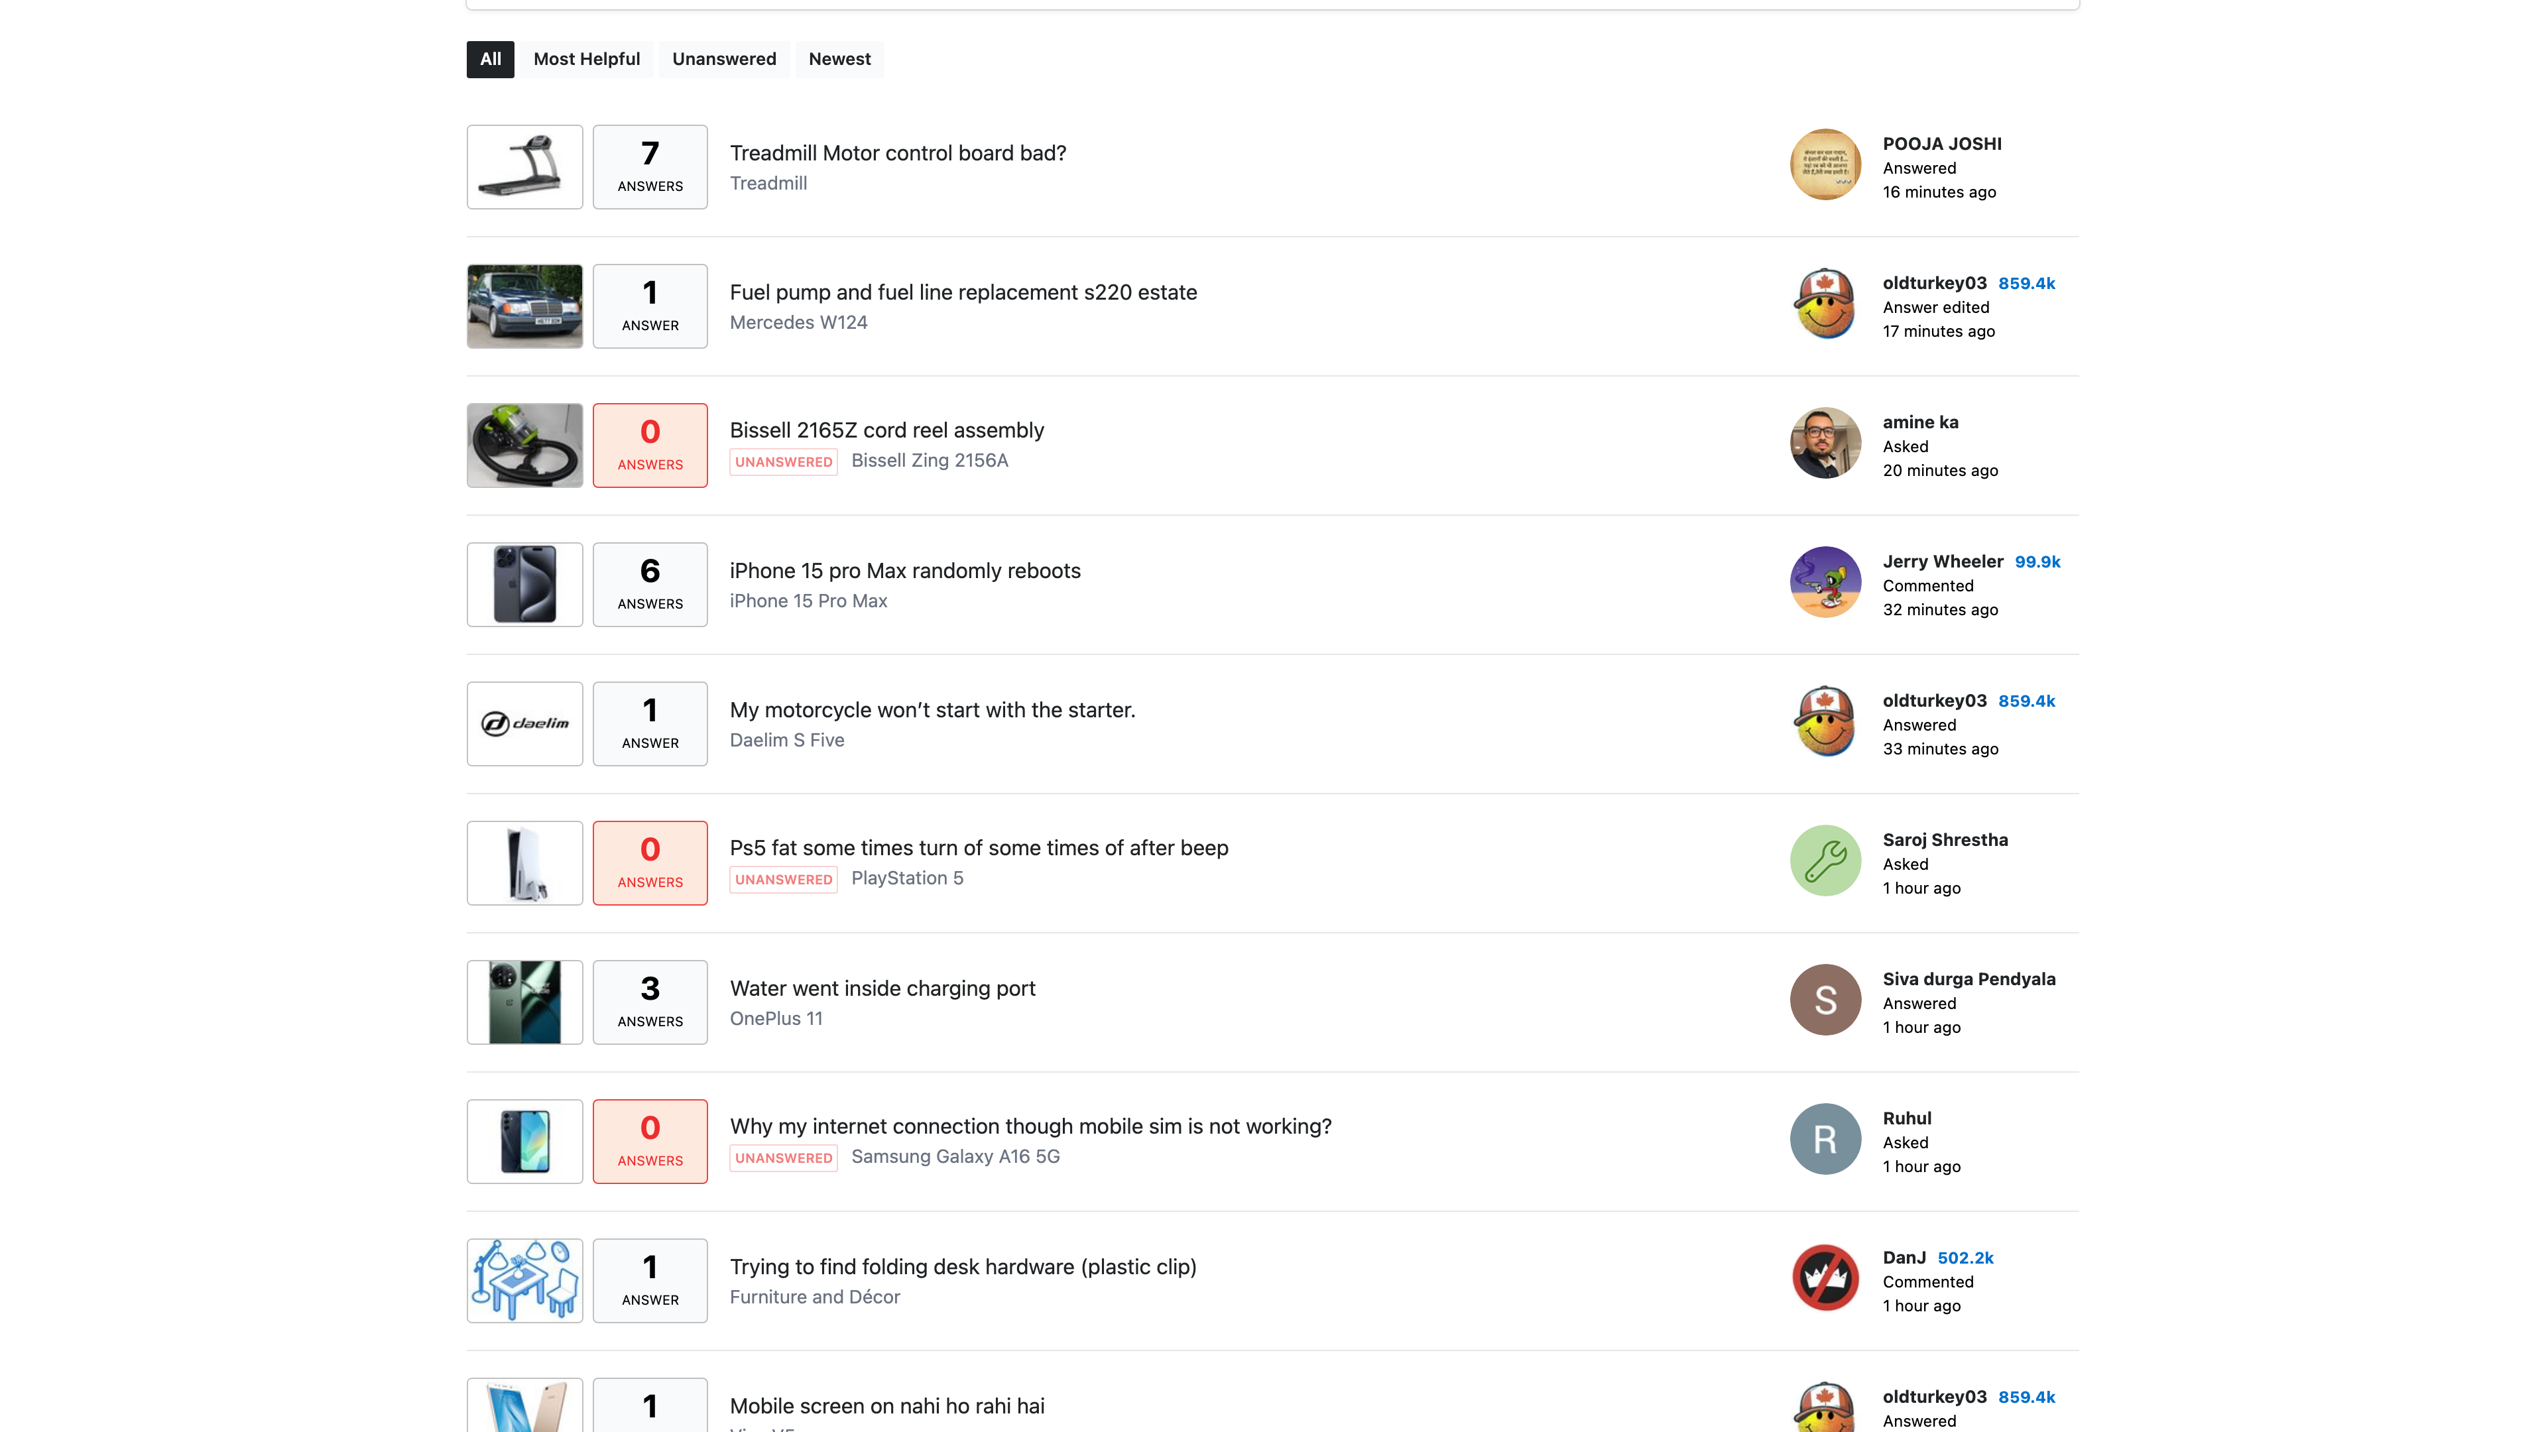Click the 1 Answer box for the motorcycle question

(x=650, y=725)
